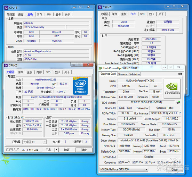Image resolution: width=192 pixels, height=177 pixels.
Task: Click the Gigabyte (1458) subvendor field
Action: point(165,108)
